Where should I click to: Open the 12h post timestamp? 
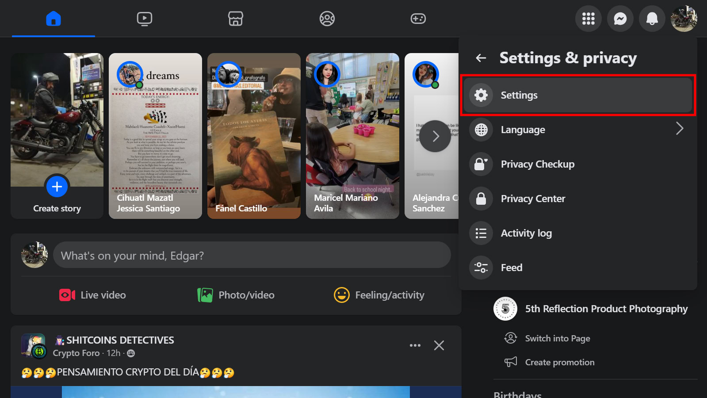(114, 353)
